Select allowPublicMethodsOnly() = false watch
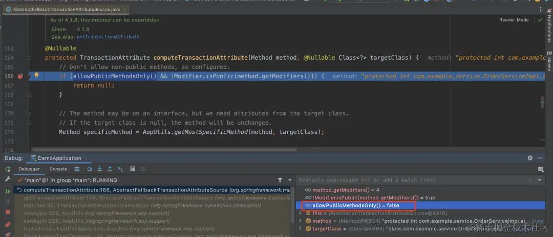Screen dimensions: 553x237 click(422, 205)
